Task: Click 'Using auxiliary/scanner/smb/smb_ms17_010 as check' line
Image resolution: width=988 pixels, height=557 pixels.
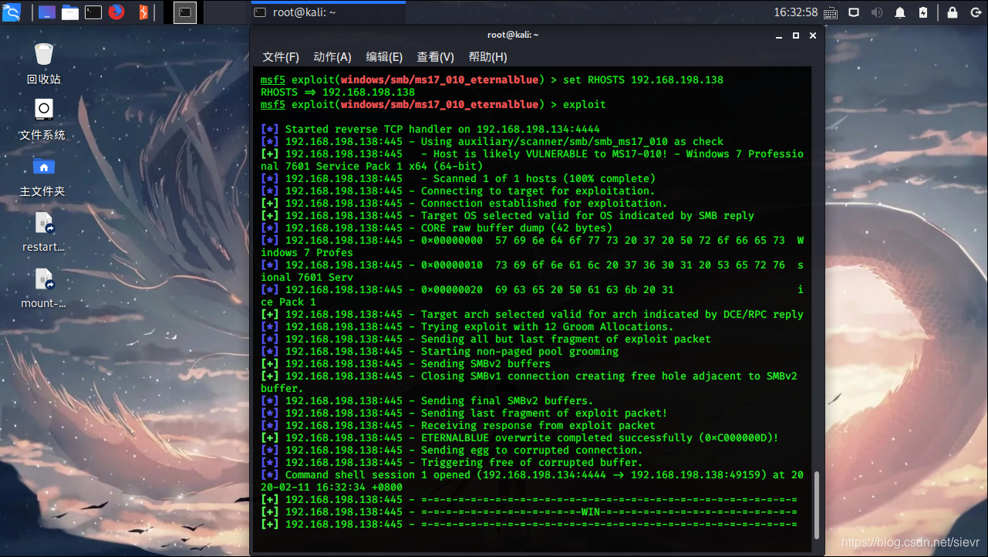Action: click(492, 142)
